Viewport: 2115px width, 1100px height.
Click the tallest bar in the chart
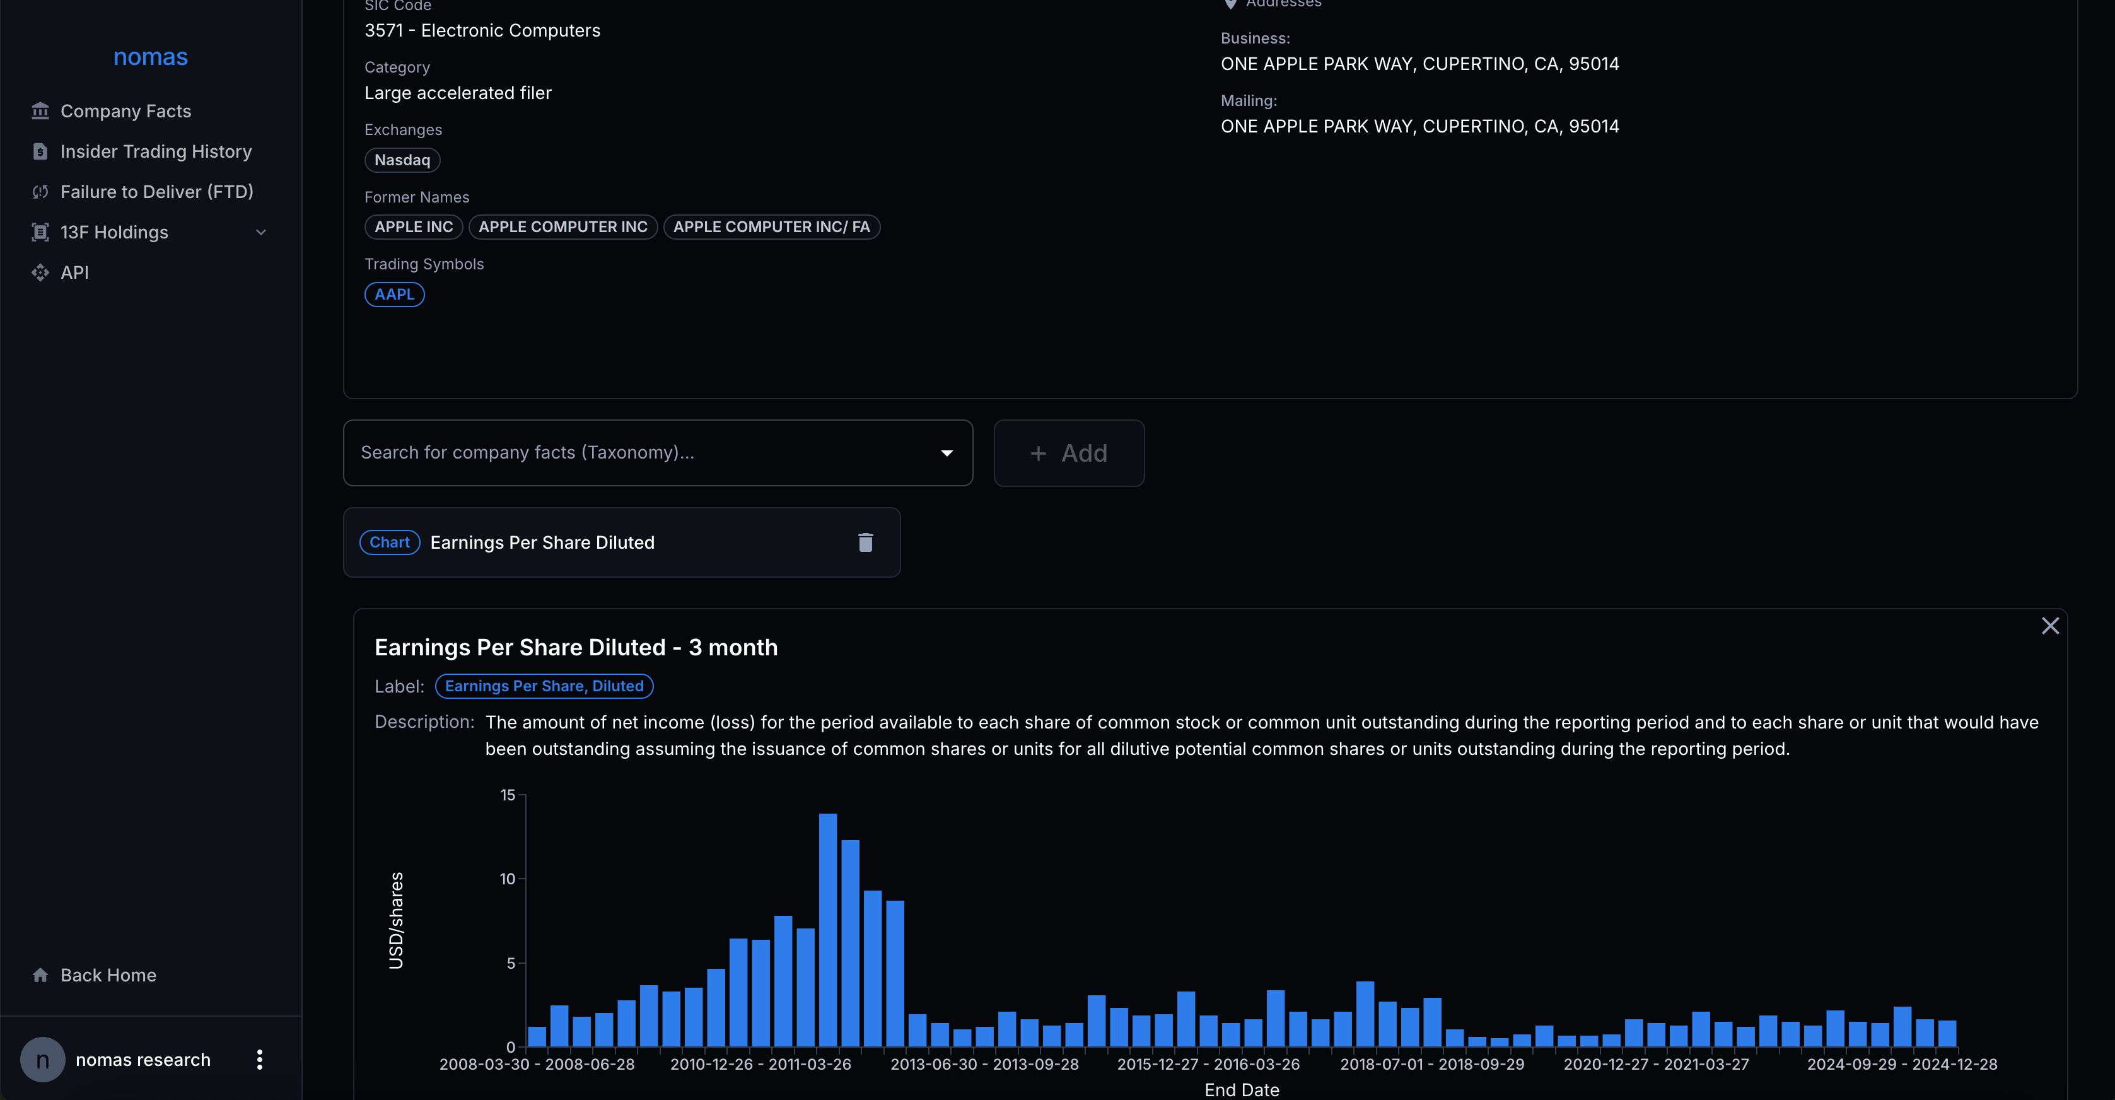click(x=827, y=930)
